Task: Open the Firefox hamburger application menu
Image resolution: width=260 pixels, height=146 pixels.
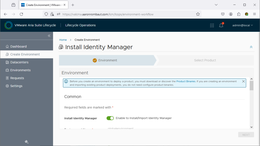Action: tap(254, 14)
